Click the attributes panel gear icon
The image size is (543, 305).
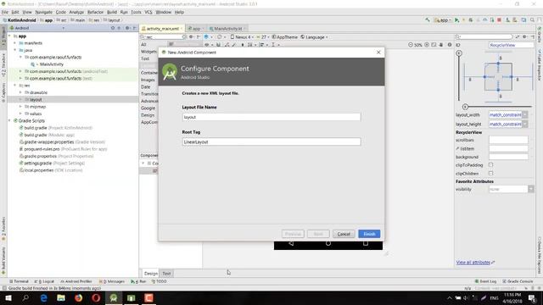pos(525,36)
